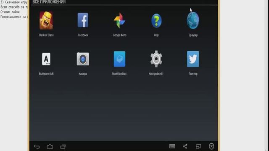Open the Clash of Clans app

click(x=46, y=21)
